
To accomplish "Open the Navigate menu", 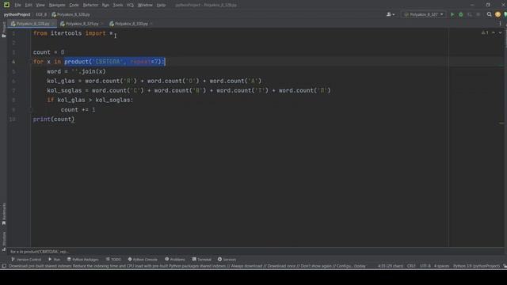I will click(57, 5).
